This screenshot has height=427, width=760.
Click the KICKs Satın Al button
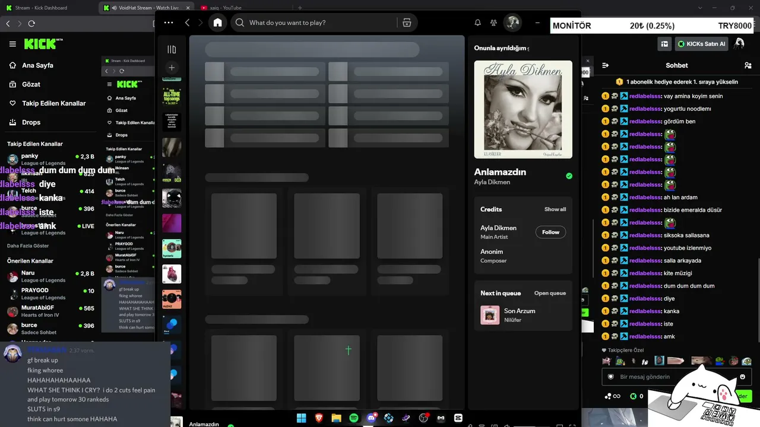(x=701, y=44)
